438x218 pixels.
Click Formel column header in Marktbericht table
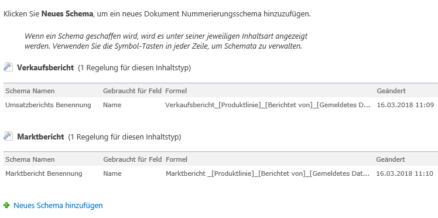pos(176,159)
